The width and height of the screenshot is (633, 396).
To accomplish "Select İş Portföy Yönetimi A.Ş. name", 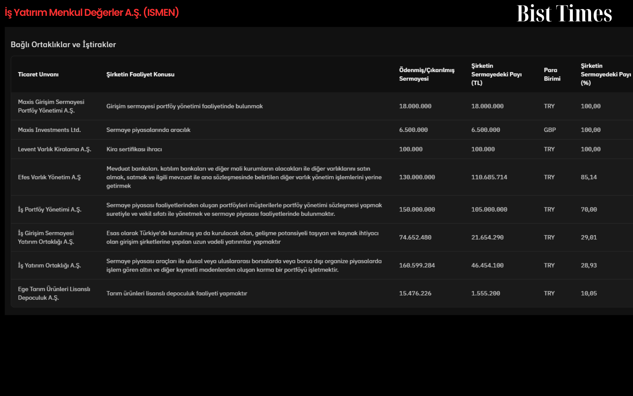I will coord(49,209).
